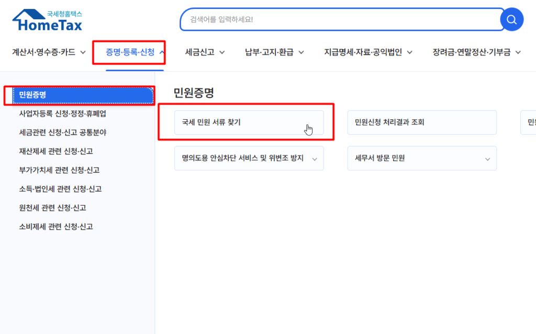The width and height of the screenshot is (536, 334).
Task: Expand the 세무서 방문 민원 chevron
Action: [x=487, y=159]
